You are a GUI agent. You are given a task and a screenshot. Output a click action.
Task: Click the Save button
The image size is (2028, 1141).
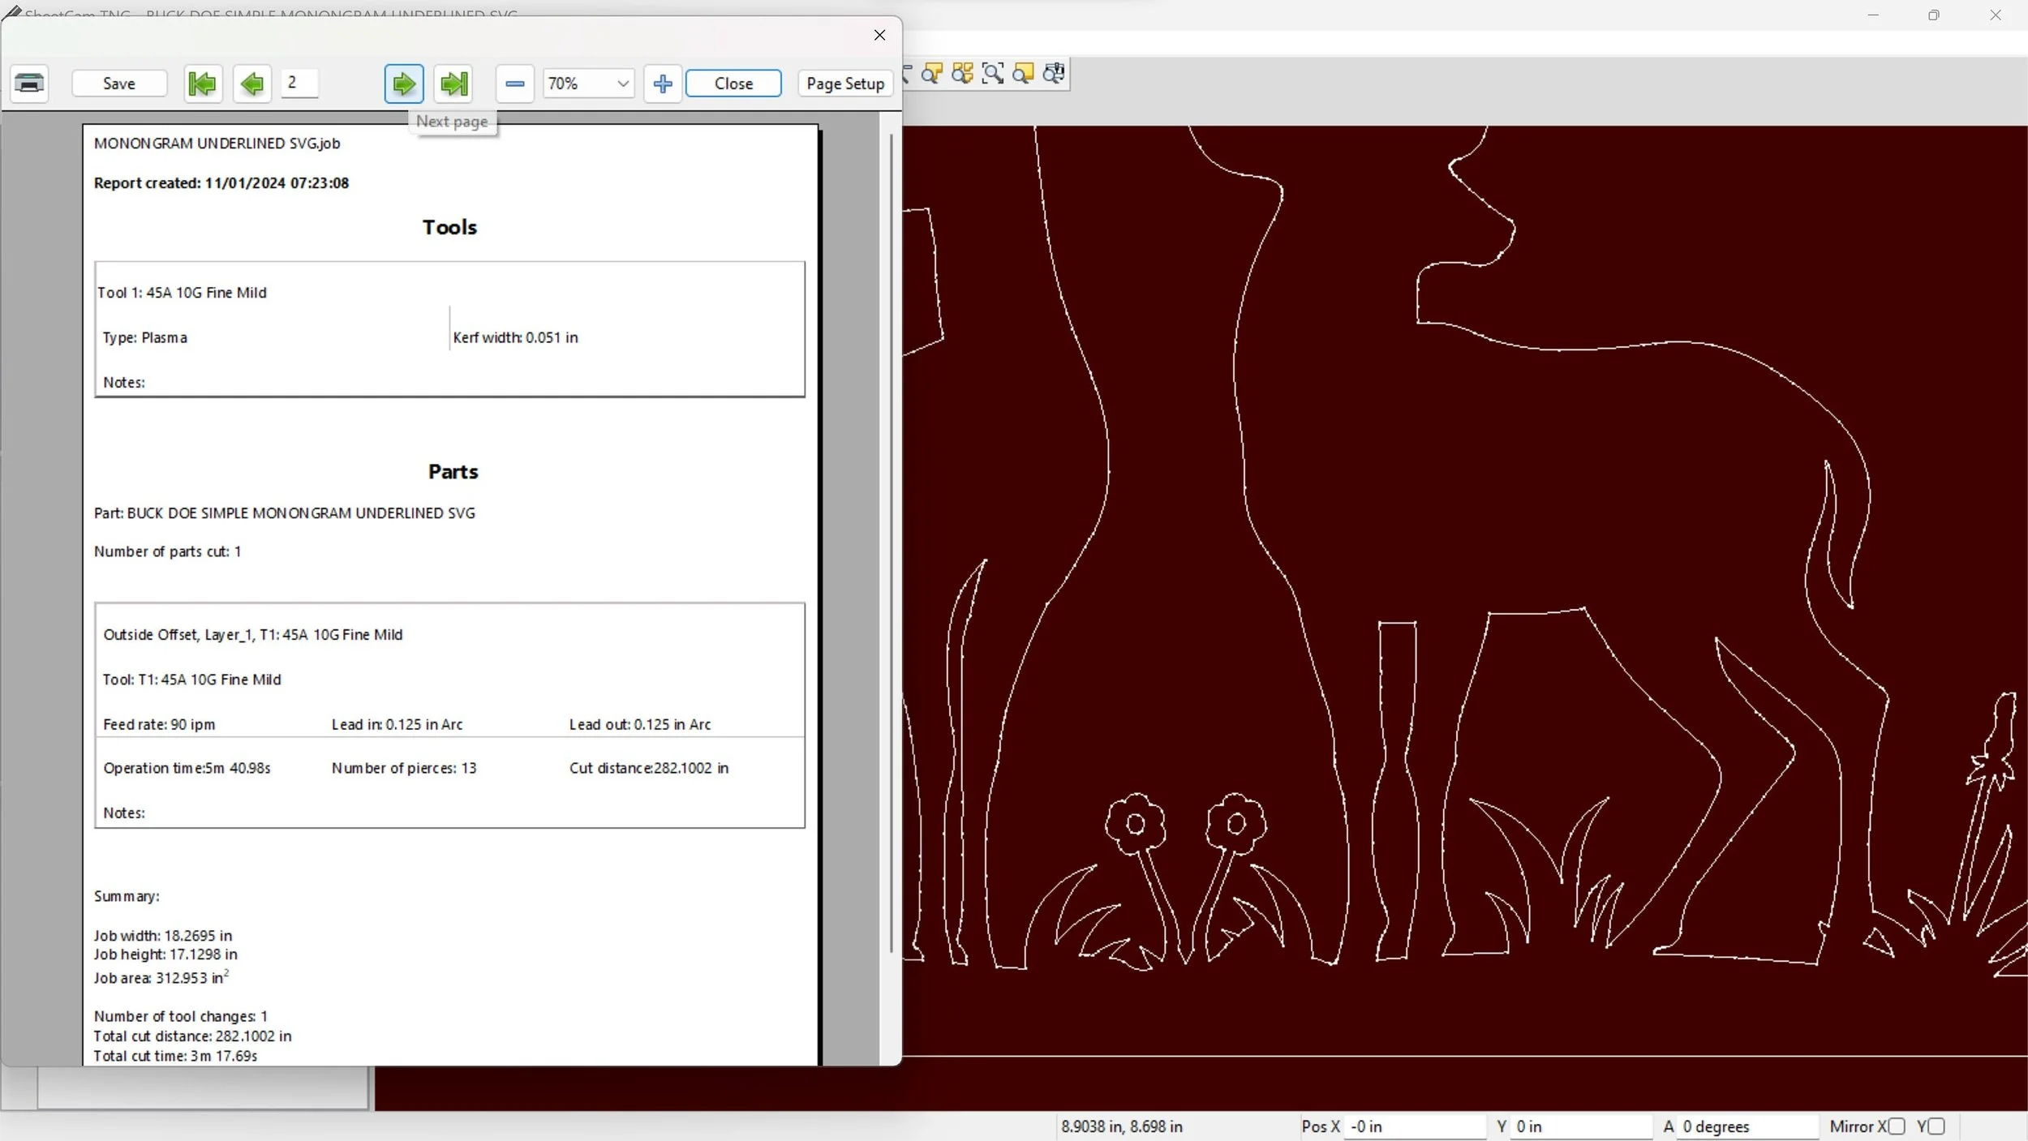[119, 84]
